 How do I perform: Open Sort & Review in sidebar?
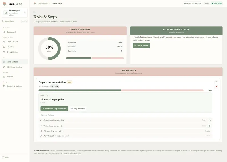click(15, 52)
